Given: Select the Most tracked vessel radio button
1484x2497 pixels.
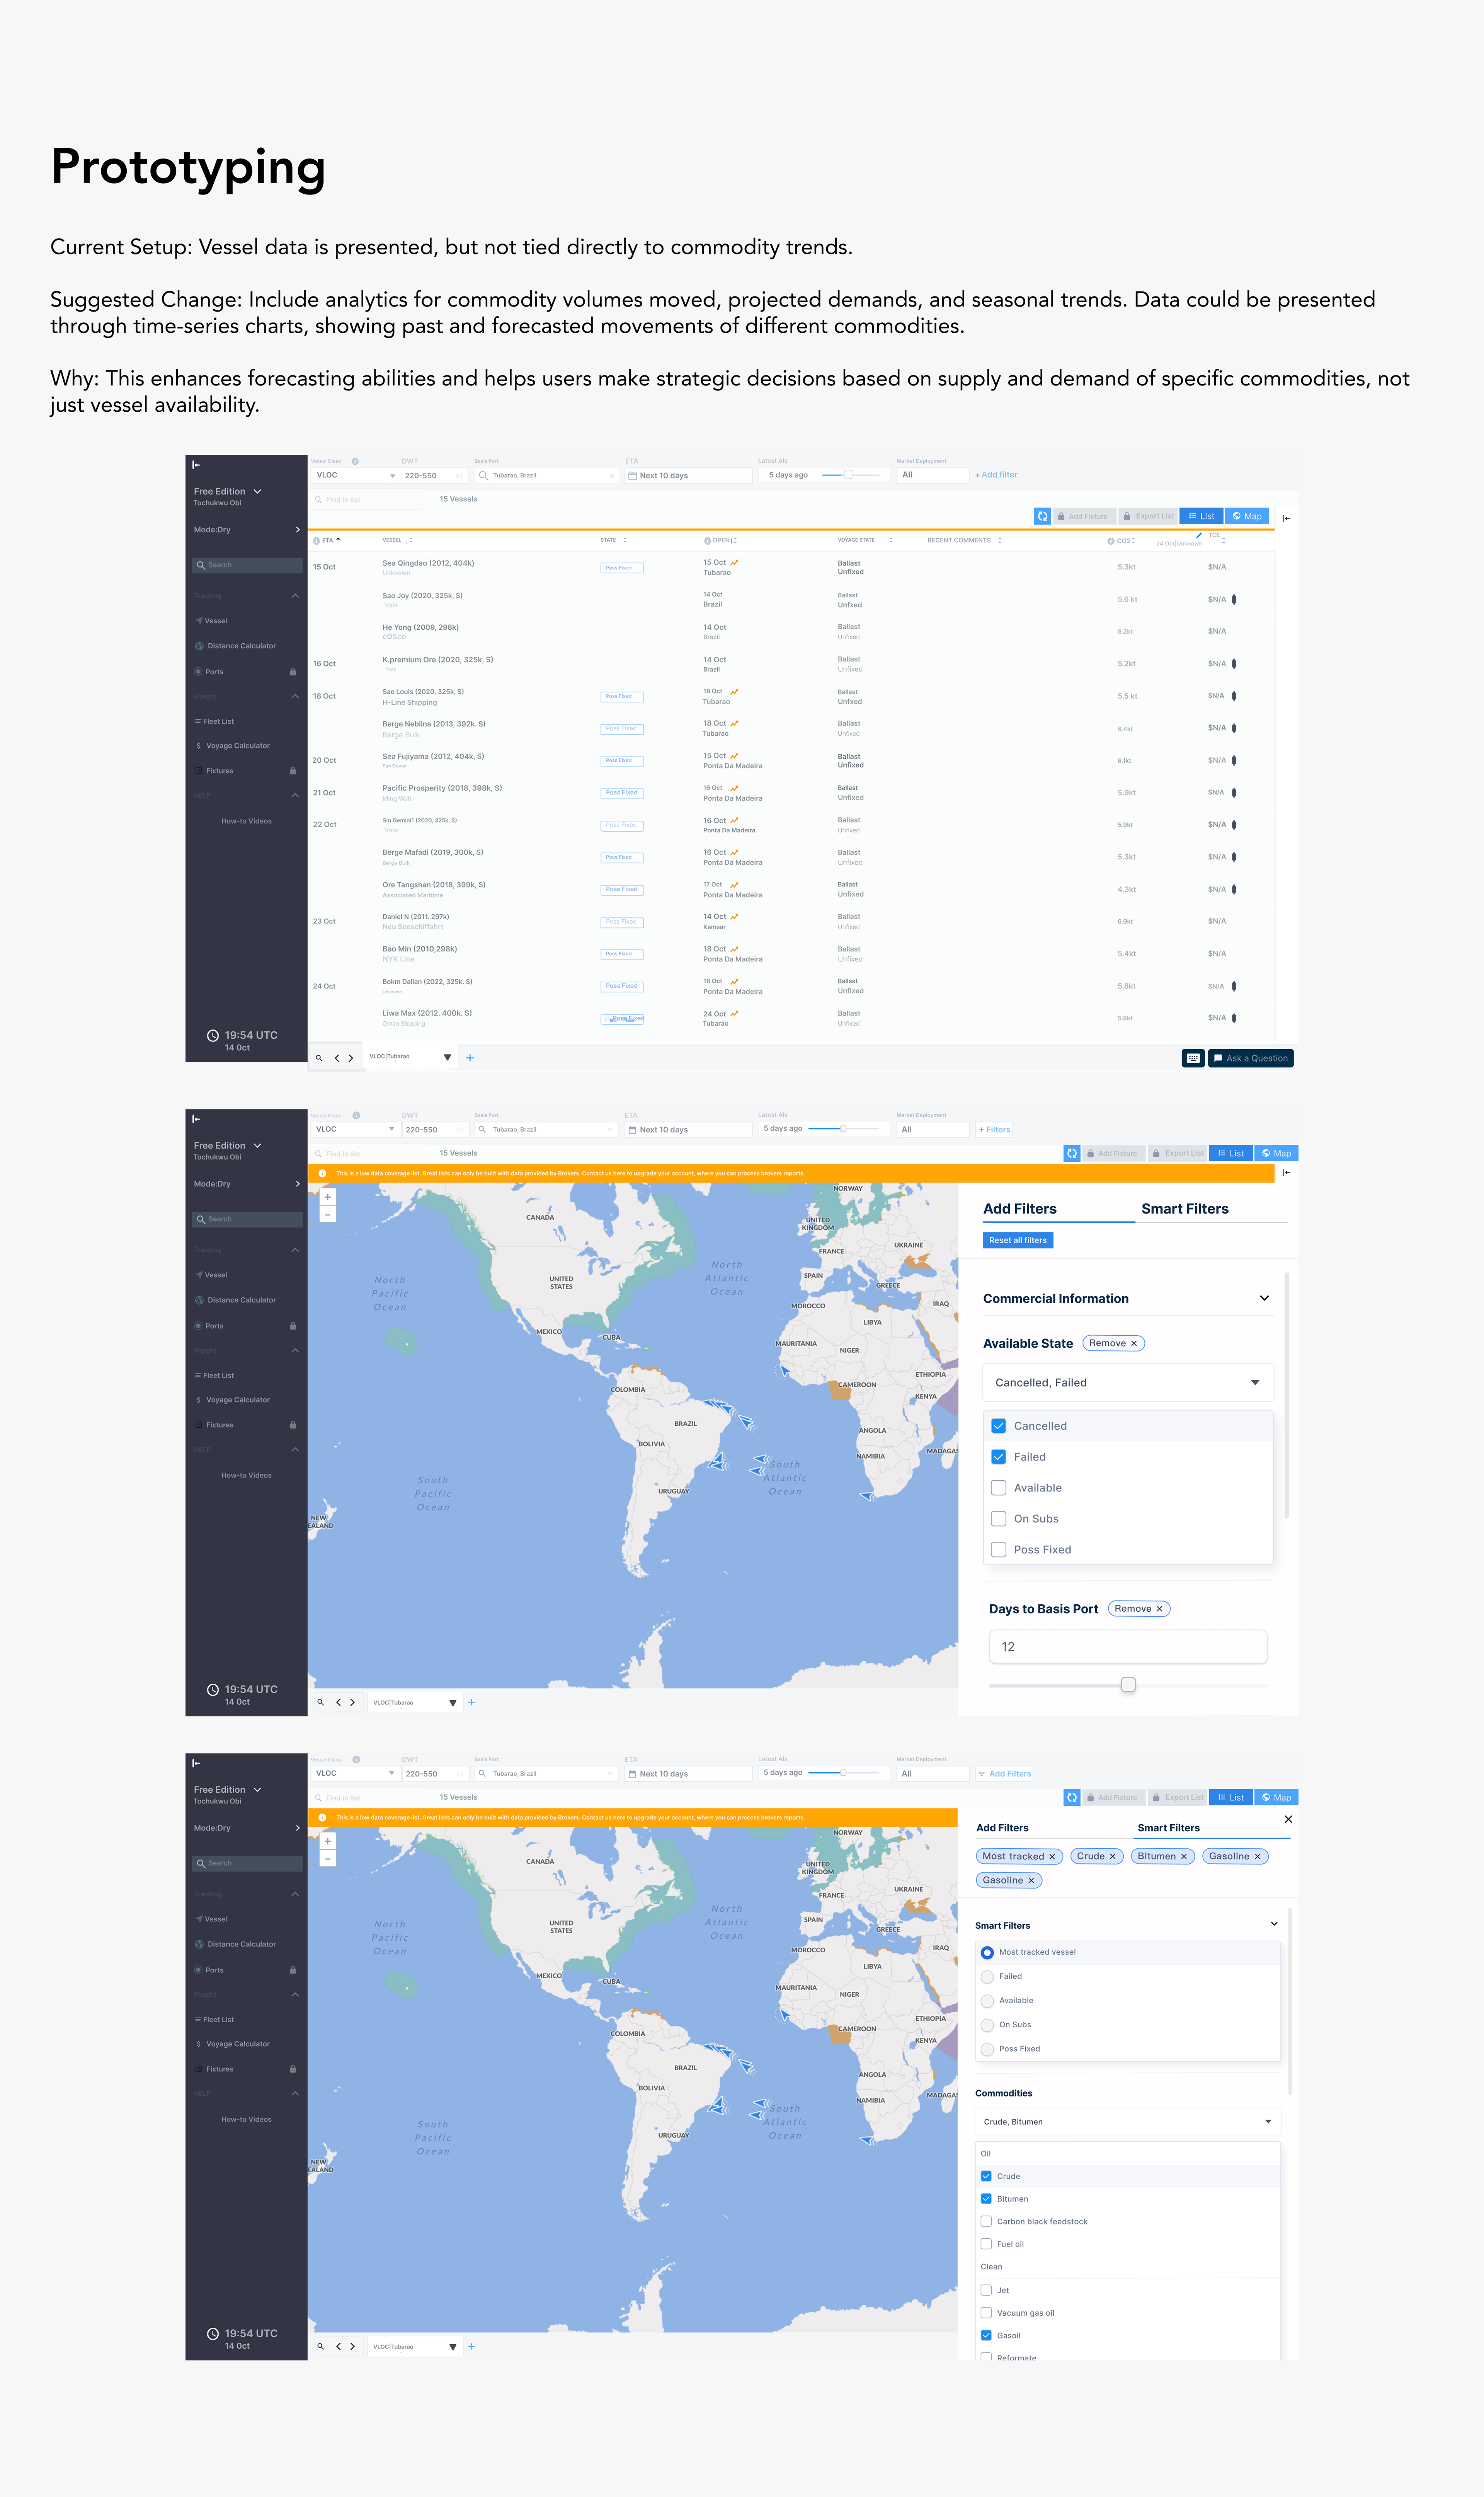Looking at the screenshot, I should (x=987, y=1952).
